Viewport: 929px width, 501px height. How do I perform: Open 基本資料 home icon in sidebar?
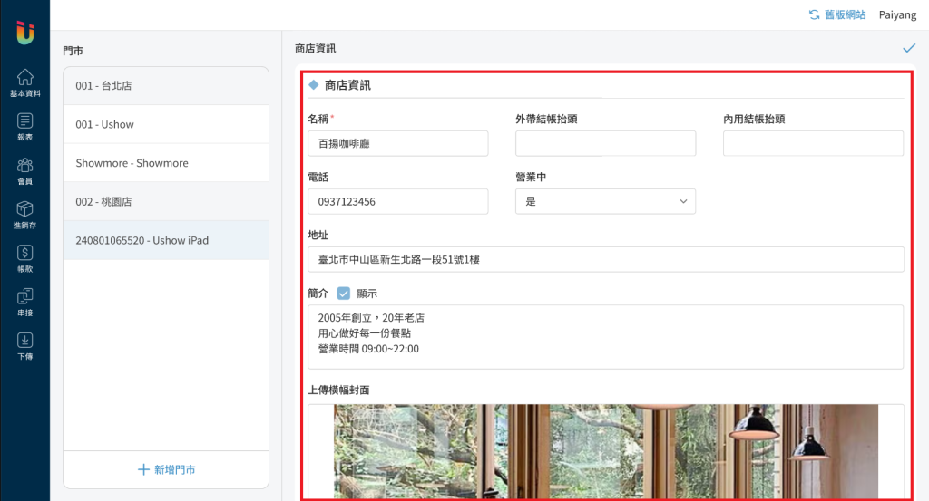(x=24, y=82)
